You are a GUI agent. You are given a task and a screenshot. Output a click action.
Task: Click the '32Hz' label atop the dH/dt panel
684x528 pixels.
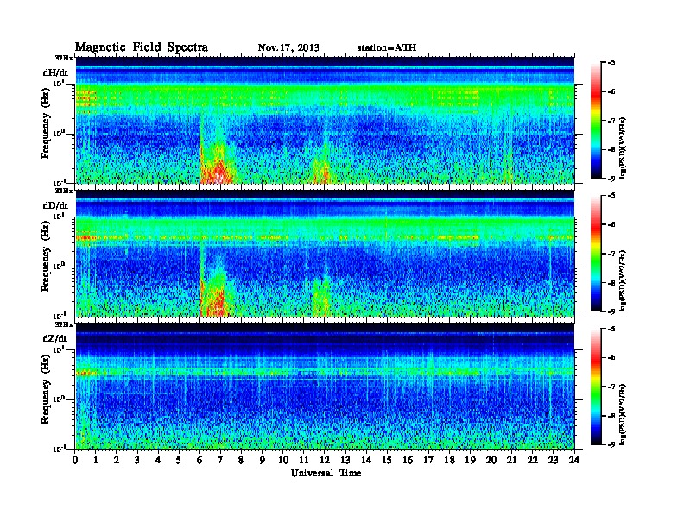[x=64, y=58]
